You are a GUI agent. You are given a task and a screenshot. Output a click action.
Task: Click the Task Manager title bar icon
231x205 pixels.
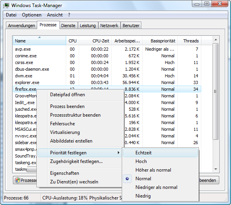click(x=6, y=5)
